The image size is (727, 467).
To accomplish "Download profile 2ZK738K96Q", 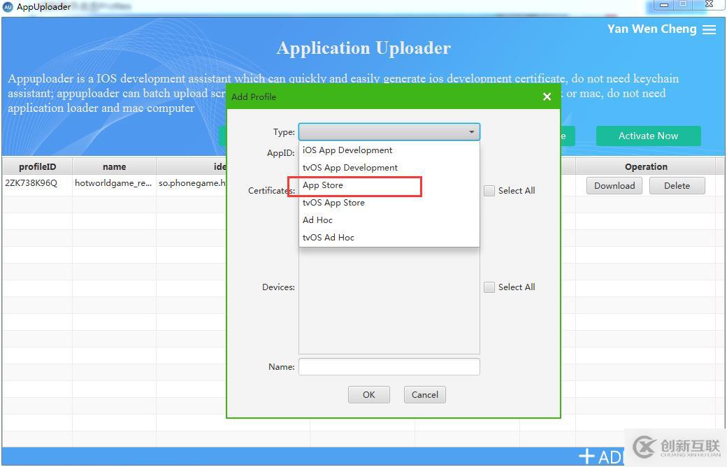I will pos(614,185).
